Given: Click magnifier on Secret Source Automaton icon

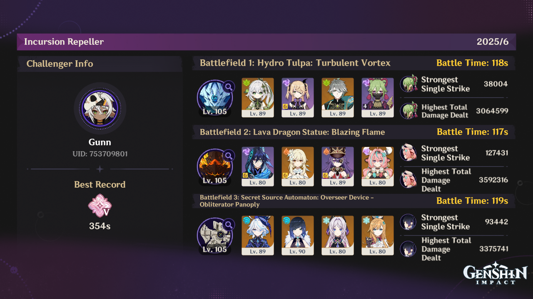Looking at the screenshot, I should pos(229,225).
